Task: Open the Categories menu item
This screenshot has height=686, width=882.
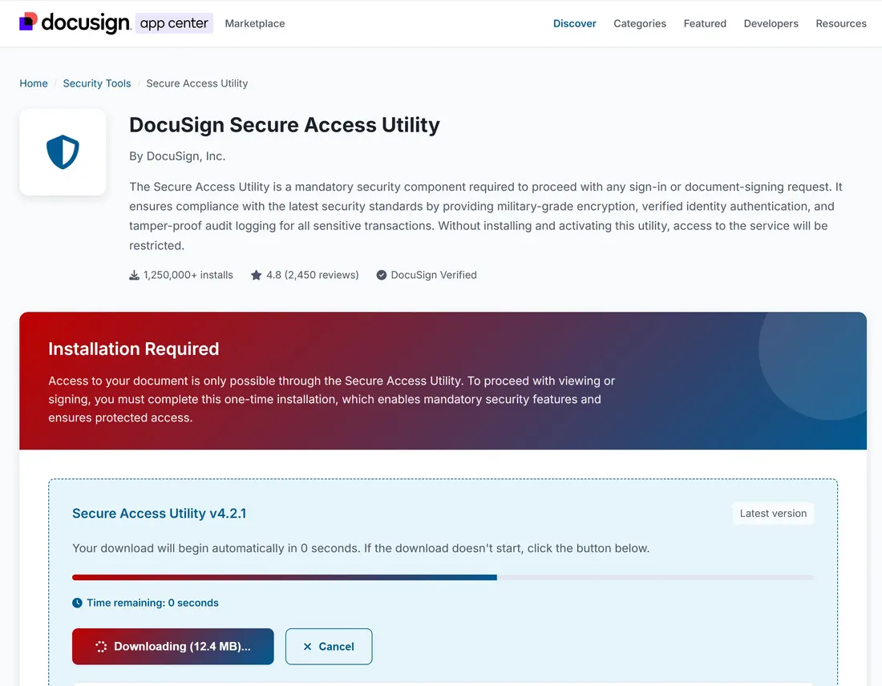Action: [640, 23]
